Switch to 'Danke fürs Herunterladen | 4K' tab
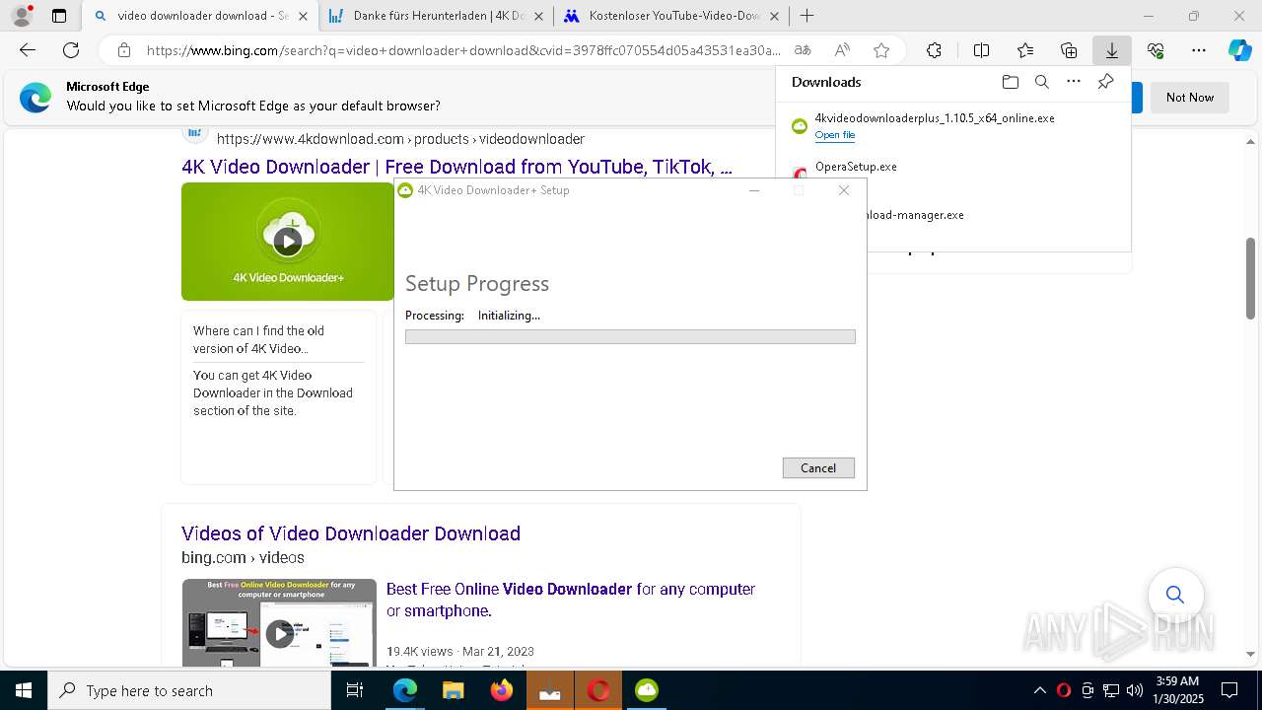Image resolution: width=1262 pixels, height=710 pixels. click(436, 16)
